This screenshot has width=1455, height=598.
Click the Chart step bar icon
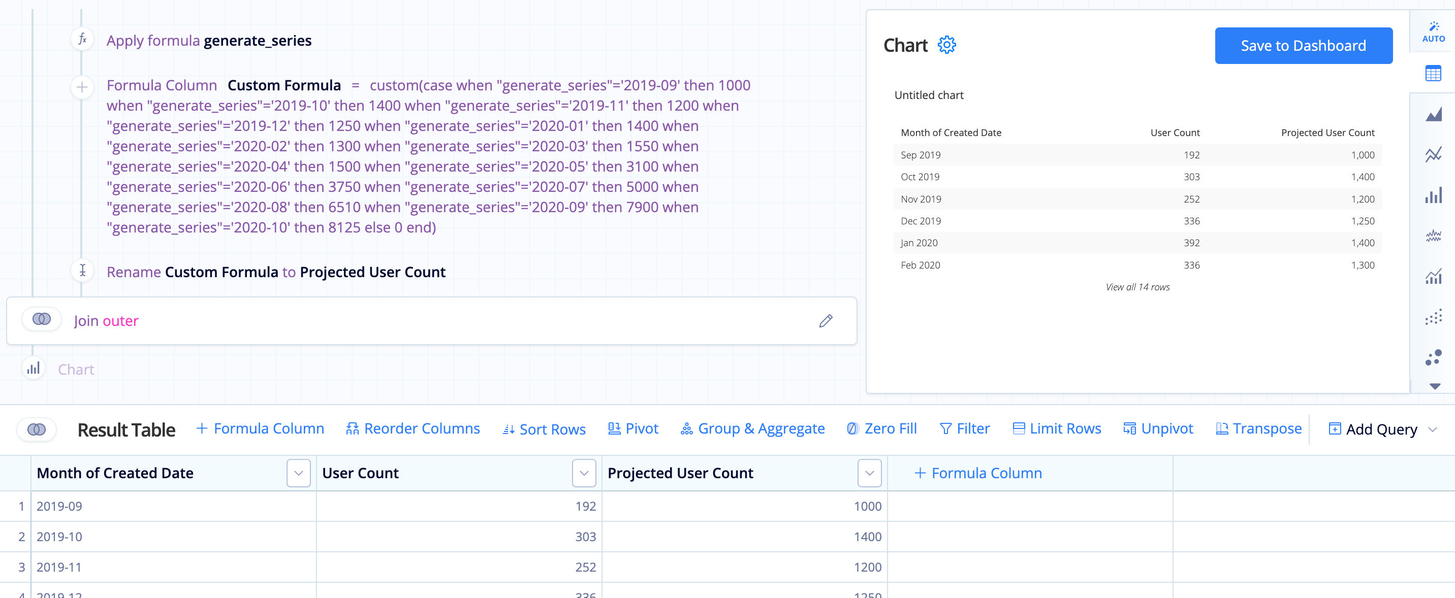coord(34,369)
